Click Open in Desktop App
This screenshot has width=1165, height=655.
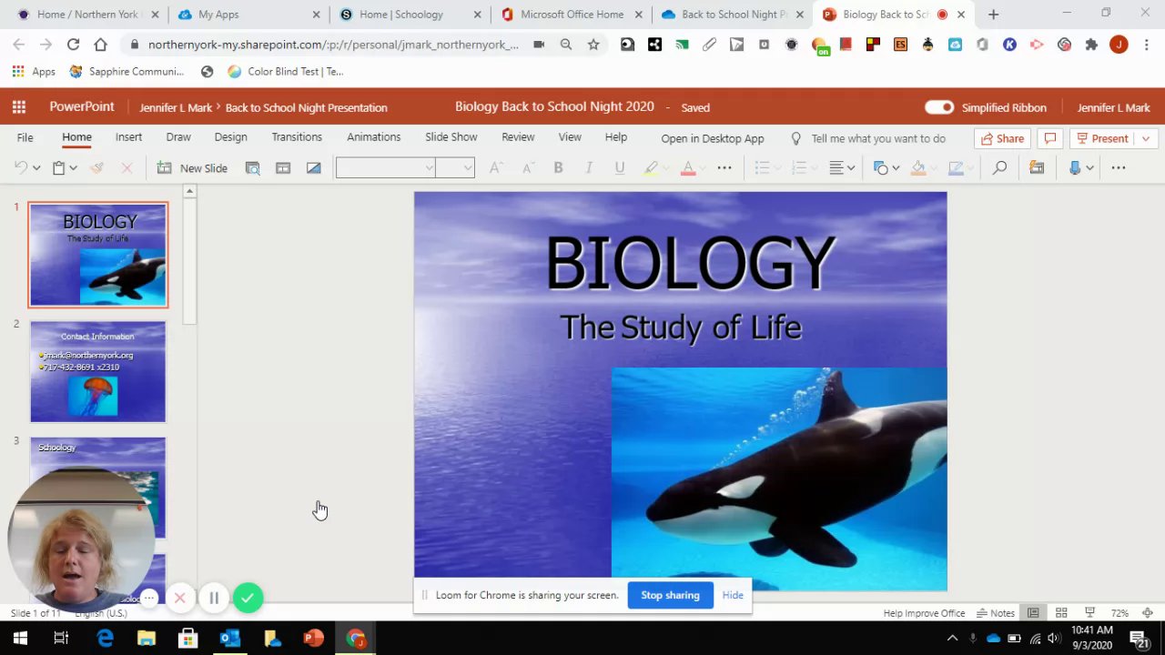[x=713, y=138]
